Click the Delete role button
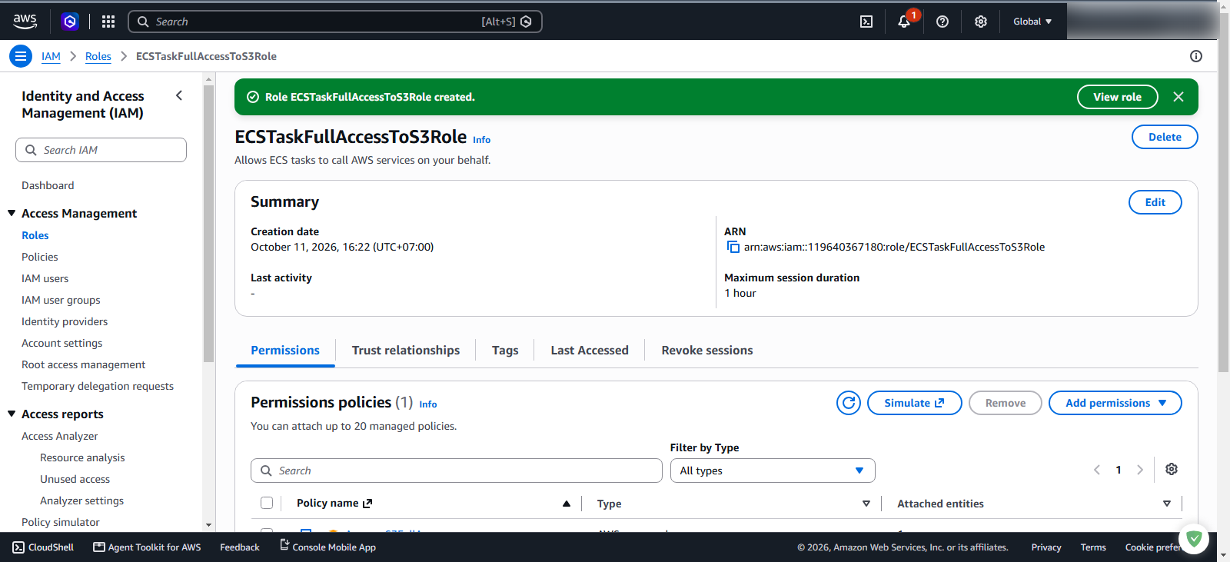Image resolution: width=1230 pixels, height=562 pixels. 1165,137
